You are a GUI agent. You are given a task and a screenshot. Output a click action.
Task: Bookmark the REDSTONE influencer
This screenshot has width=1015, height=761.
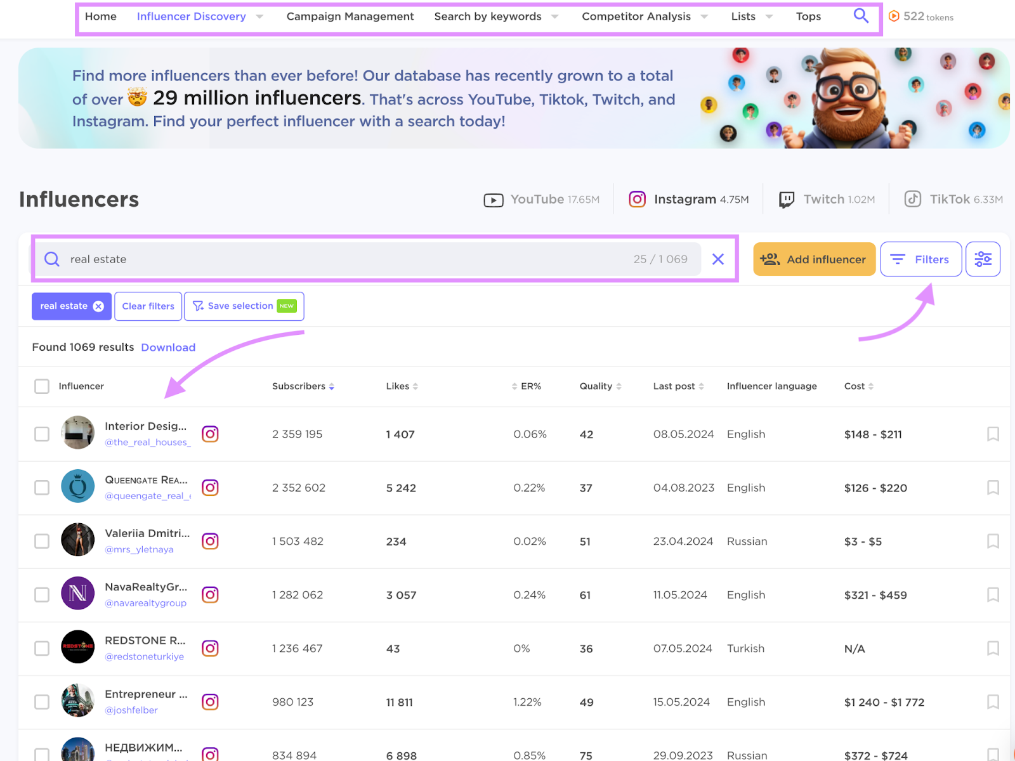pos(993,648)
